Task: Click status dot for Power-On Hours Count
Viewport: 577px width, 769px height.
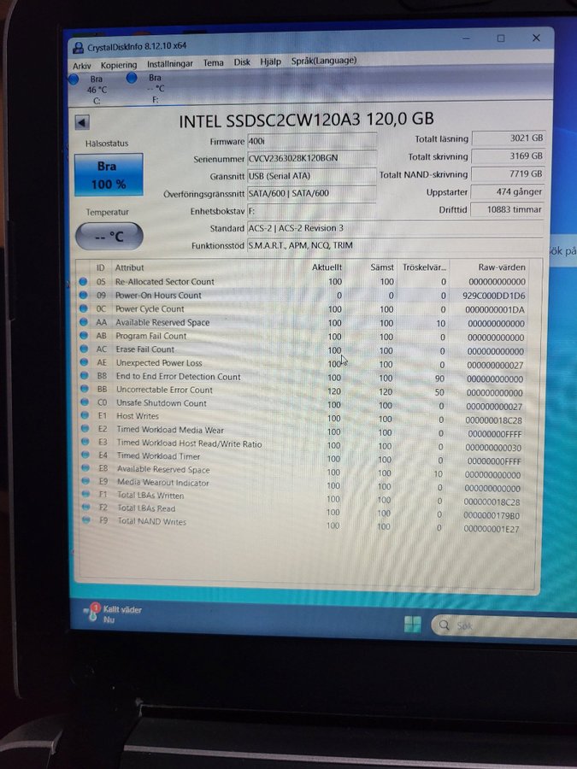Action: (x=84, y=295)
